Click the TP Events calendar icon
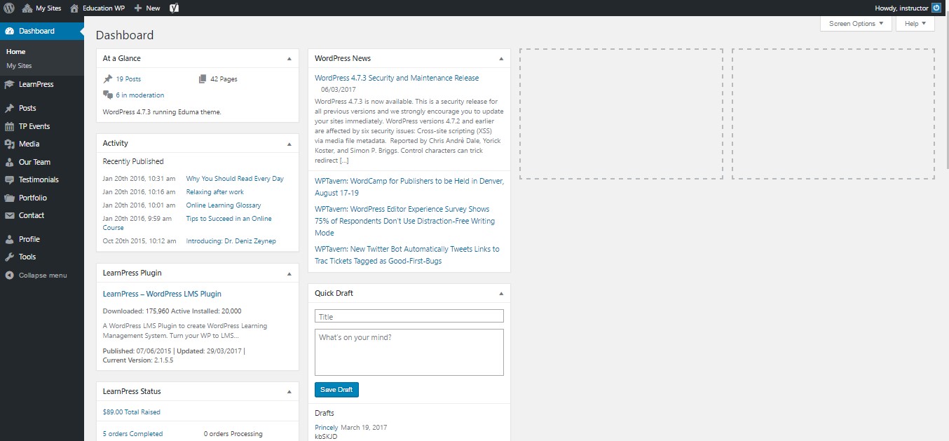Viewport: 949px width, 441px height. [9, 126]
